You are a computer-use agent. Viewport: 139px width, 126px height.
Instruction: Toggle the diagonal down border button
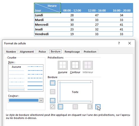98,107
